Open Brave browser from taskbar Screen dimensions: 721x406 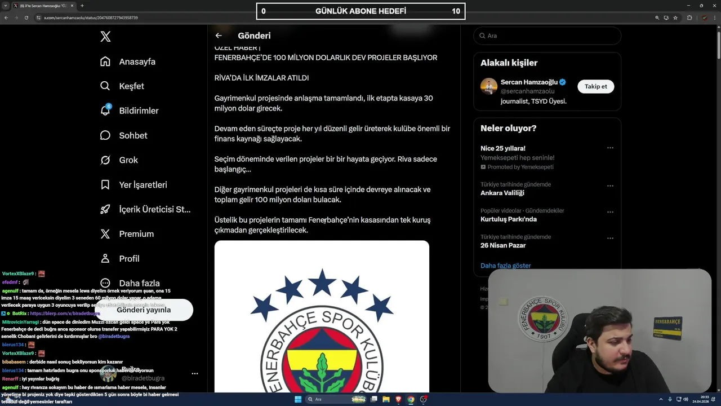[x=399, y=399]
